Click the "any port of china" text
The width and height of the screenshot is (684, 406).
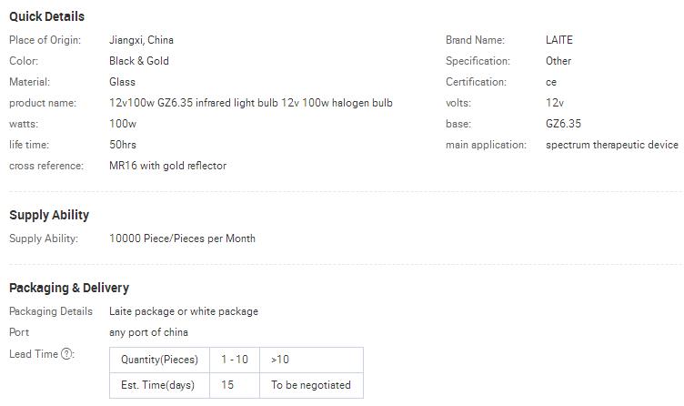point(148,332)
